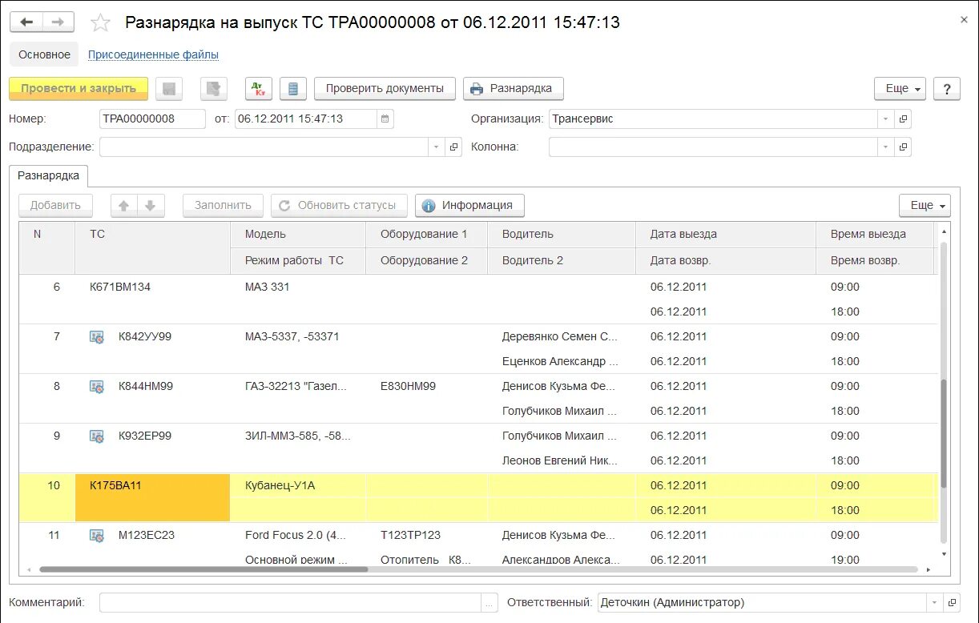Click the star to add to favorites
This screenshot has width=979, height=623.
[100, 23]
